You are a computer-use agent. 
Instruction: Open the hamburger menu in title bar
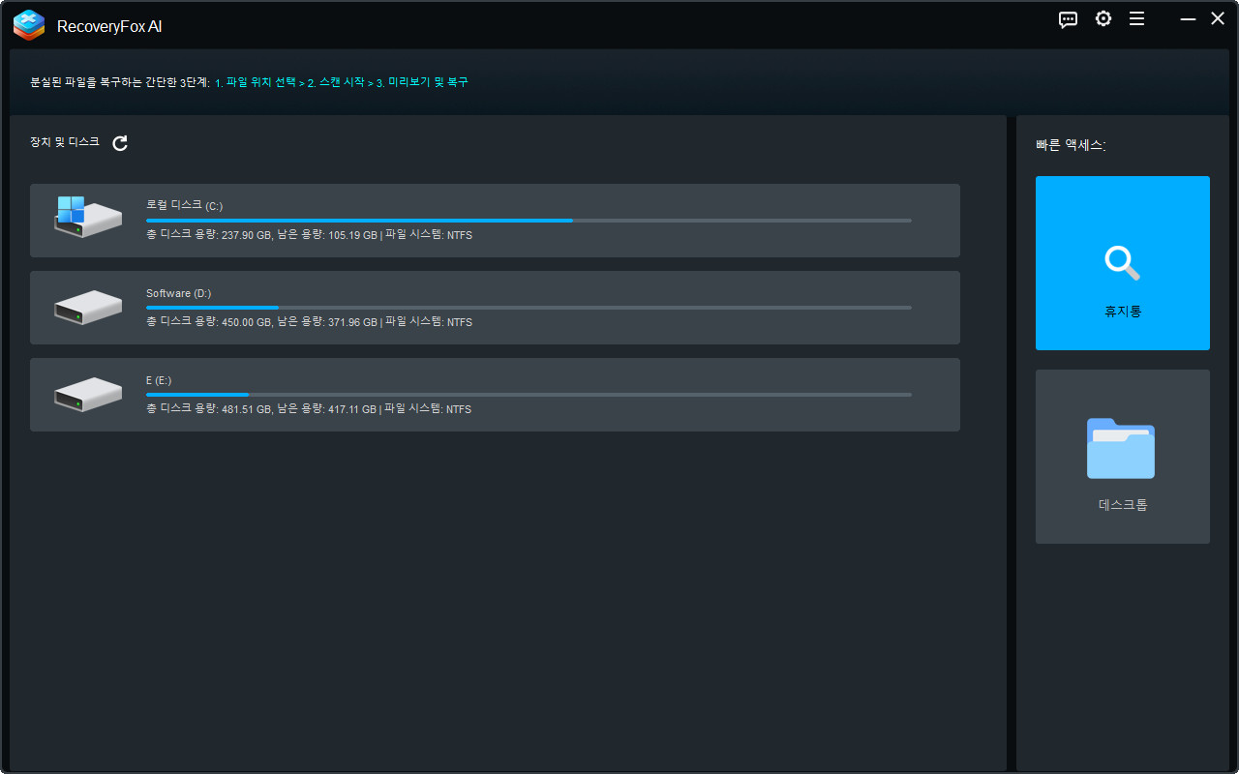pos(1137,19)
